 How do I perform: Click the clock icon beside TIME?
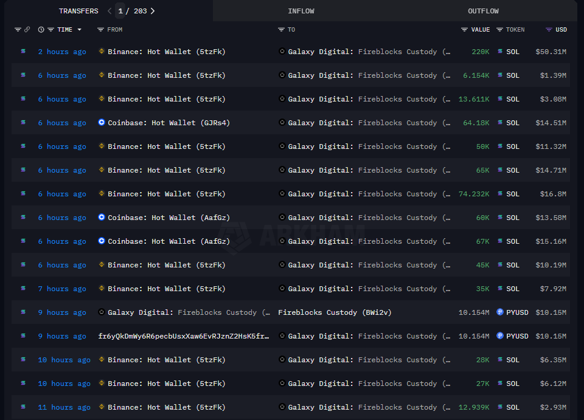41,30
